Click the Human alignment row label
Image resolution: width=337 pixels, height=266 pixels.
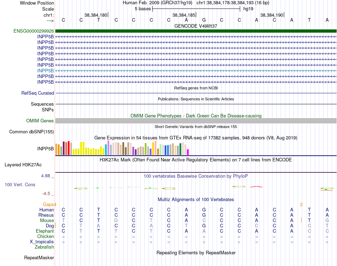point(46,210)
